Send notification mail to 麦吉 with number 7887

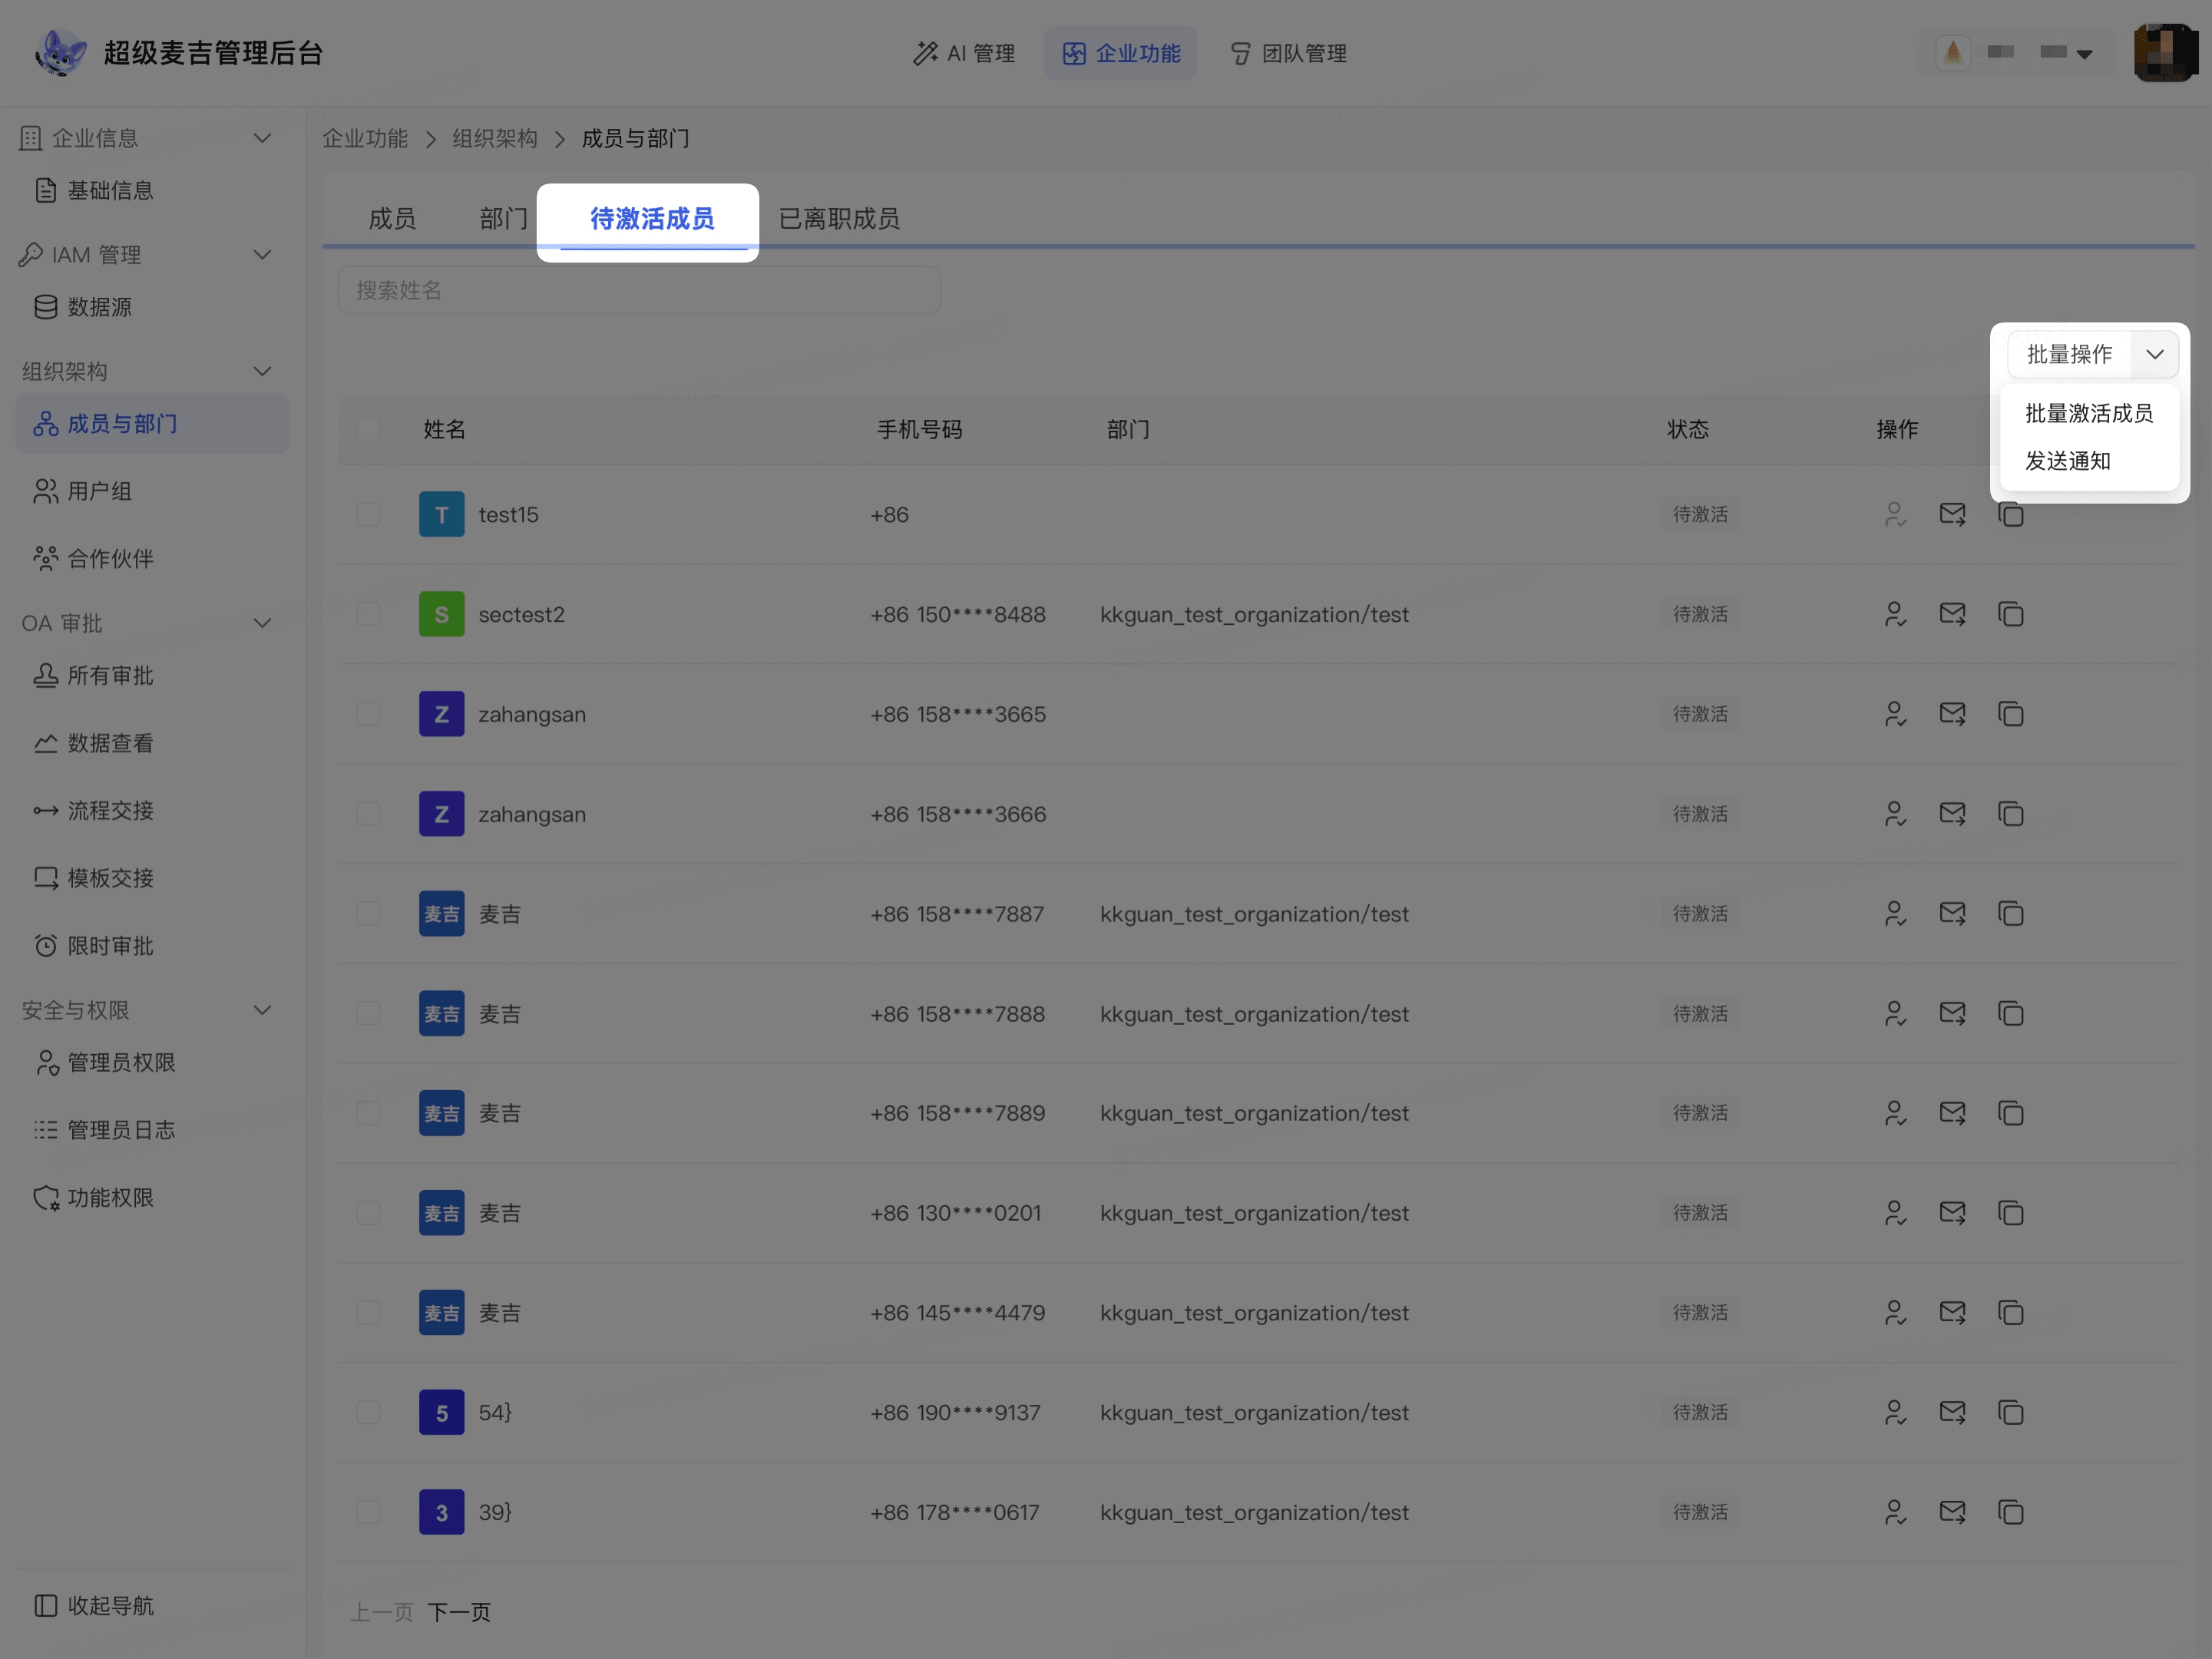(1952, 913)
